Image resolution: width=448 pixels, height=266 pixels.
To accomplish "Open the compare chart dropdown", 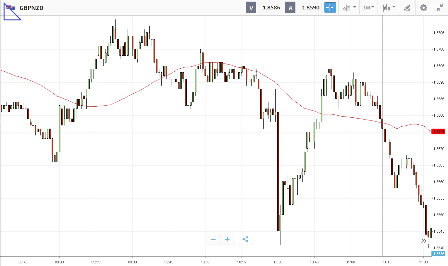I will 349,8.
